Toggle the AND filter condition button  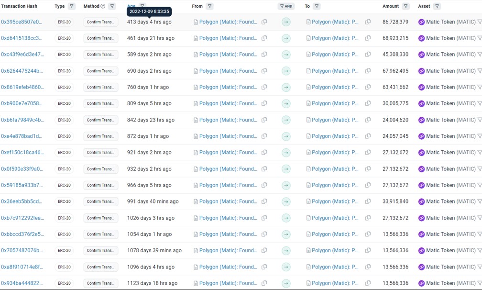pyautogui.click(x=286, y=6)
